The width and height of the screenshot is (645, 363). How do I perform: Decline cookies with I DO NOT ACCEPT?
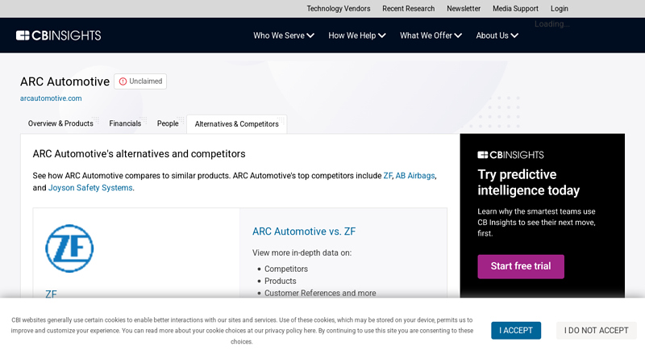[597, 331]
